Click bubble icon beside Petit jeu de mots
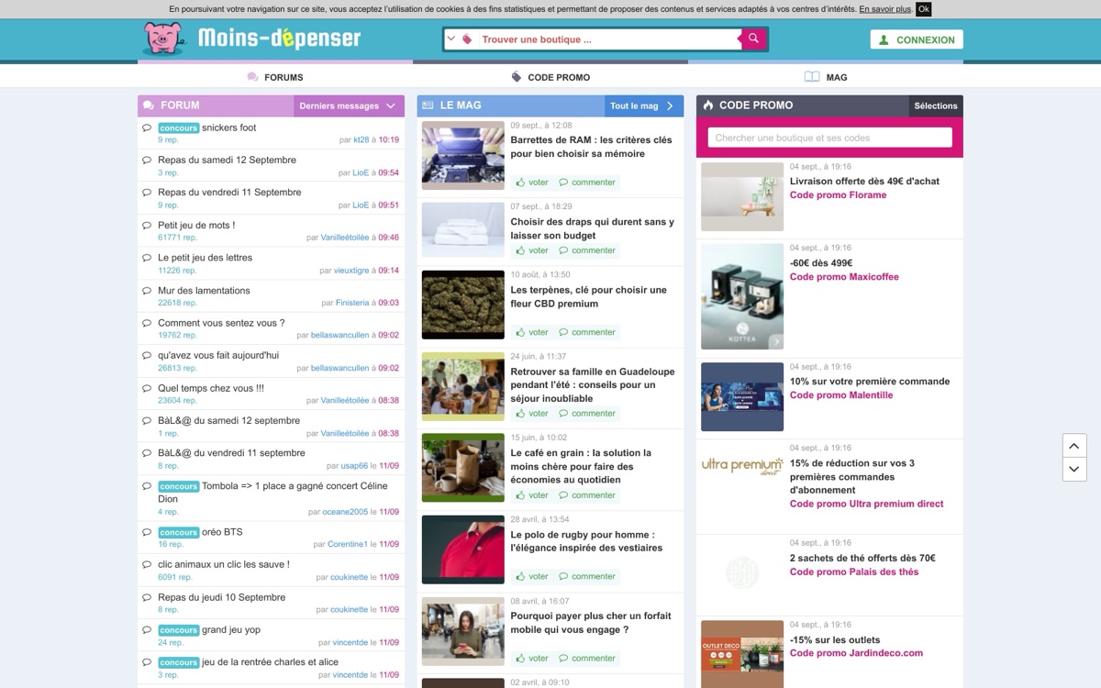Screen dimensions: 1101x688 pos(147,226)
